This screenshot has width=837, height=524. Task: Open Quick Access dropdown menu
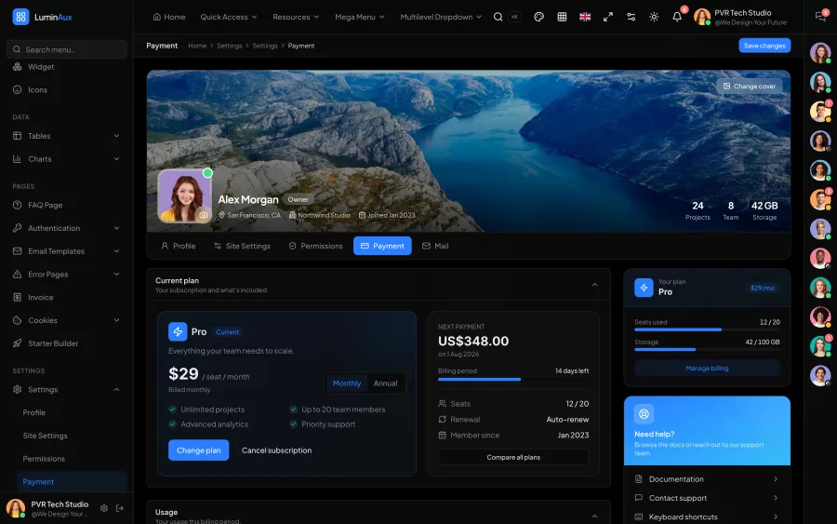pos(229,17)
